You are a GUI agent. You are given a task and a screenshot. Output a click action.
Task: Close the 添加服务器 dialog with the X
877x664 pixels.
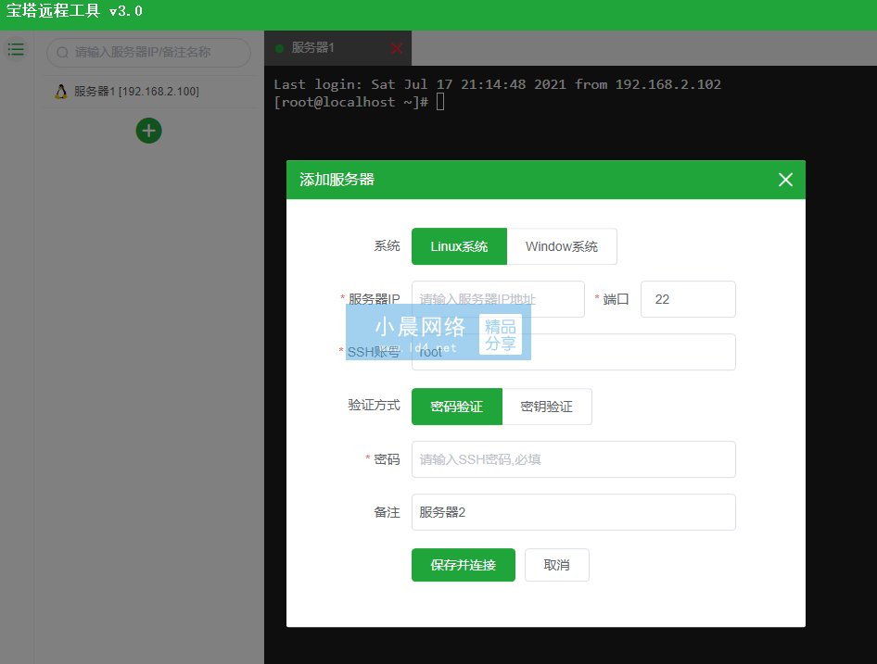click(x=785, y=180)
